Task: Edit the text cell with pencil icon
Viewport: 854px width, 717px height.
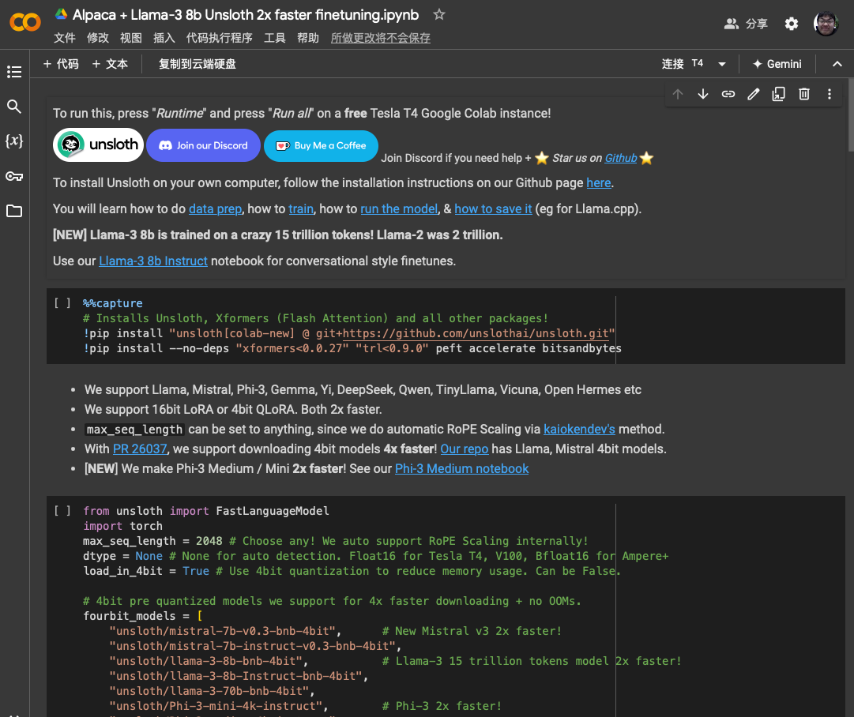Action: [x=754, y=94]
